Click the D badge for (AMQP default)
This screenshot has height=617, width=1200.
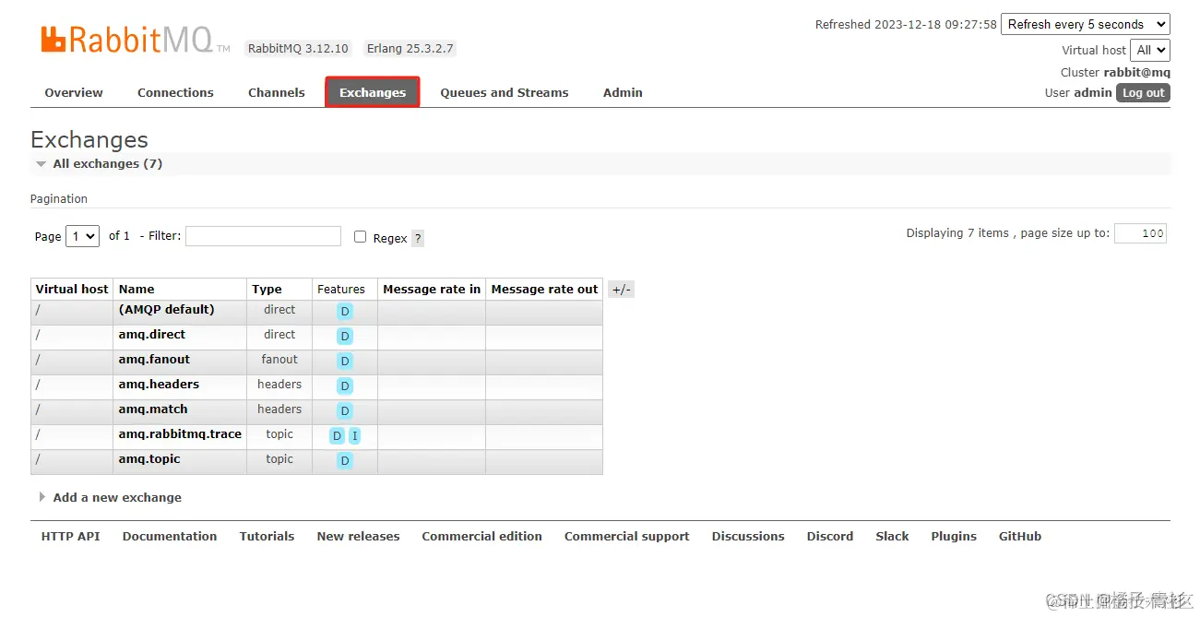tap(345, 312)
